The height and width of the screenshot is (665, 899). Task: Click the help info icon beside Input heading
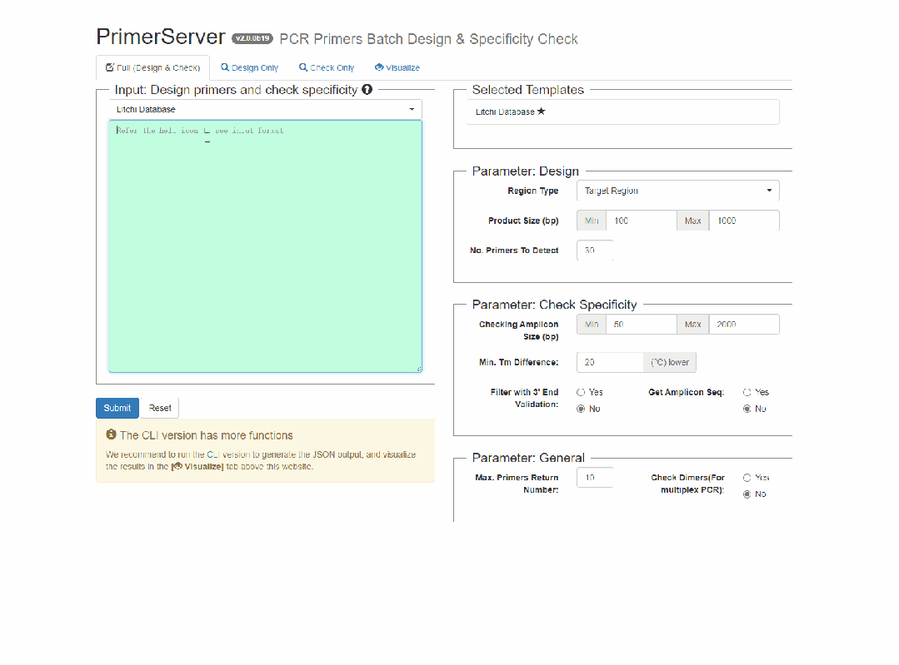click(367, 89)
